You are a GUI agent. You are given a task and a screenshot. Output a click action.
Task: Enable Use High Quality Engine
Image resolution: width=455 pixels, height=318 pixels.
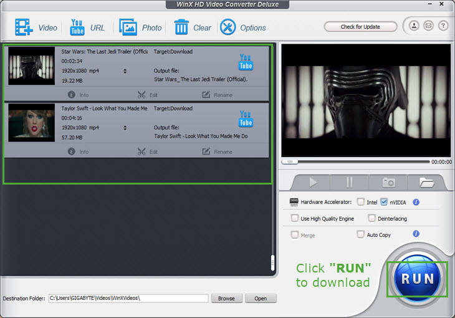295,218
